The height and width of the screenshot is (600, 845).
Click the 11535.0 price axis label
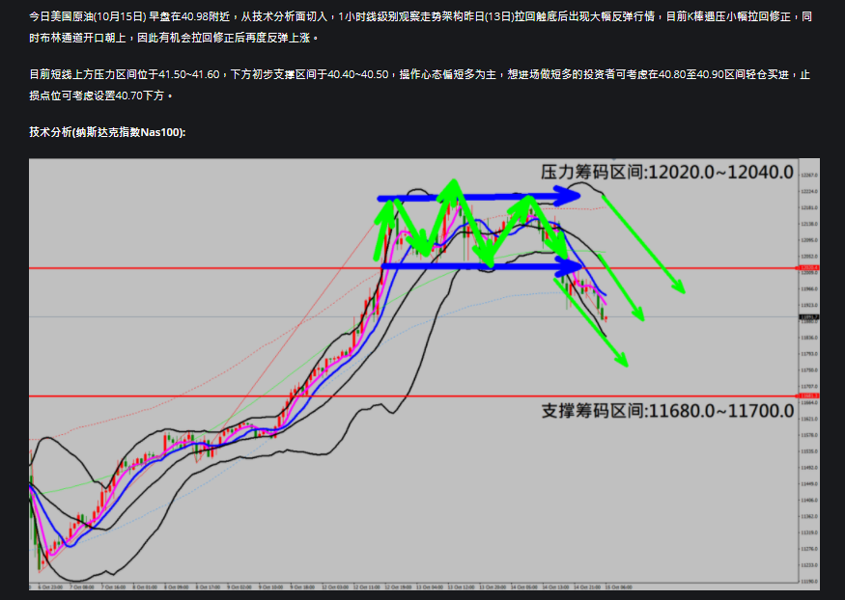pyautogui.click(x=809, y=451)
